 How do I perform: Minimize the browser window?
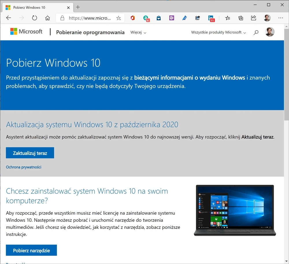[x=255, y=5]
